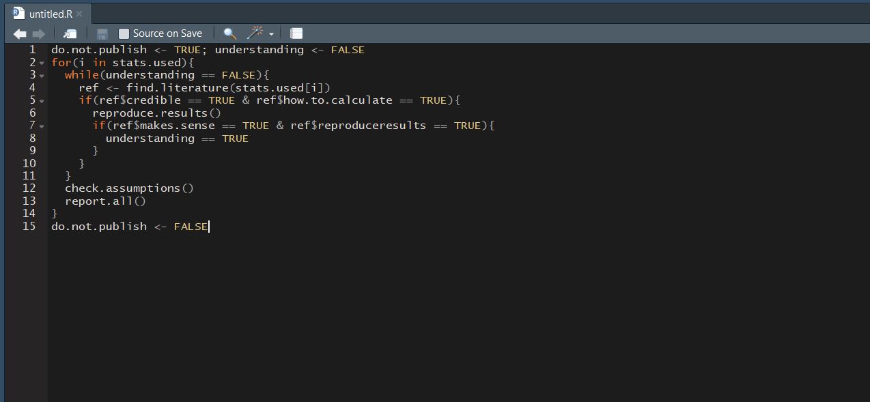Click the Code Tools magic wand icon
Screen dimensions: 870x402
pos(255,33)
